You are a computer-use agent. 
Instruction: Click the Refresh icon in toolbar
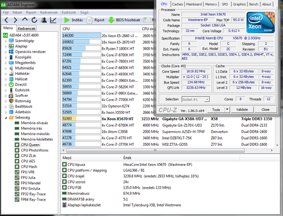coord(34,20)
